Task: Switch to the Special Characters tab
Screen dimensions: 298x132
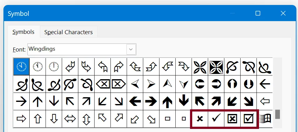Action: coord(68,32)
